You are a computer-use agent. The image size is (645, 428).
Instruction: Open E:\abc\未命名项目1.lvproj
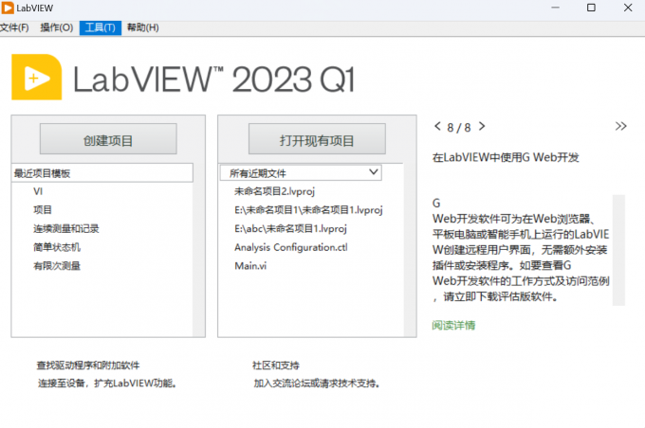point(290,229)
